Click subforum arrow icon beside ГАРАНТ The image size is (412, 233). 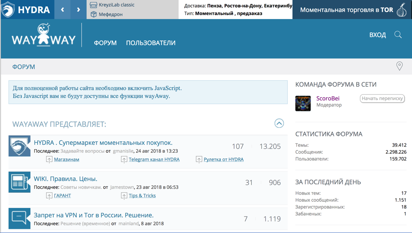[x=49, y=195]
